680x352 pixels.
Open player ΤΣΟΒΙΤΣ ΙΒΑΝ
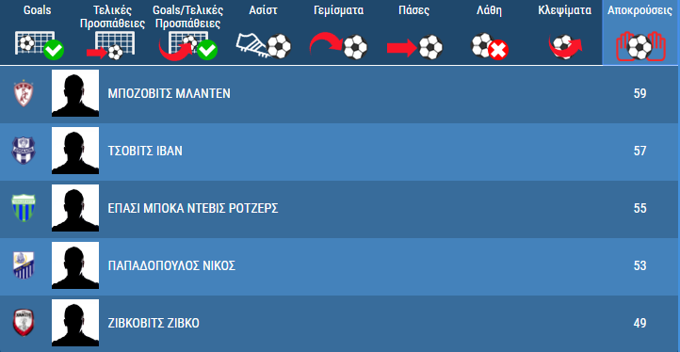(145, 151)
